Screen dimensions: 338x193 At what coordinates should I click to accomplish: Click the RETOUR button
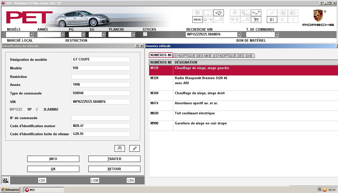click(114, 169)
